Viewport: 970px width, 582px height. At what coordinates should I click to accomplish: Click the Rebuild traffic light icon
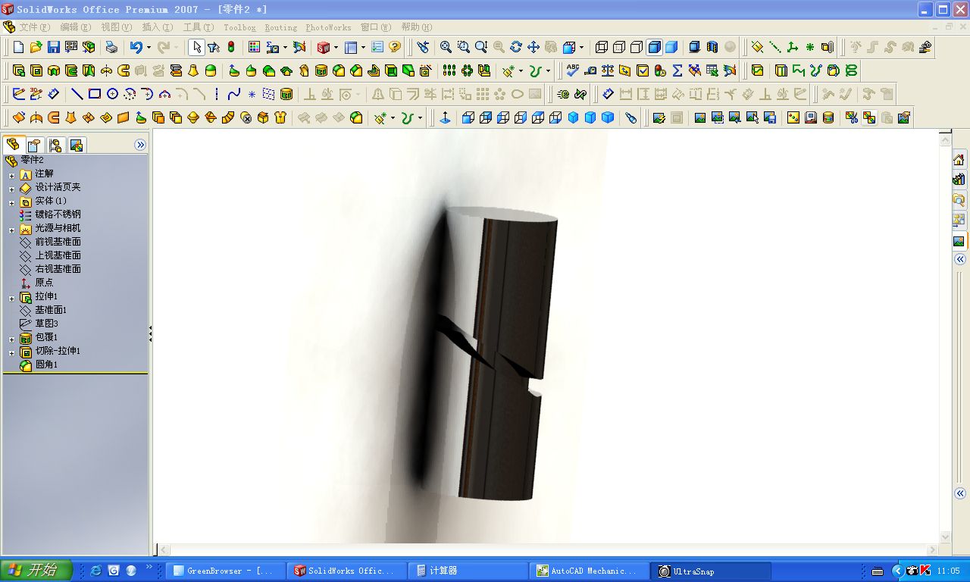[231, 47]
